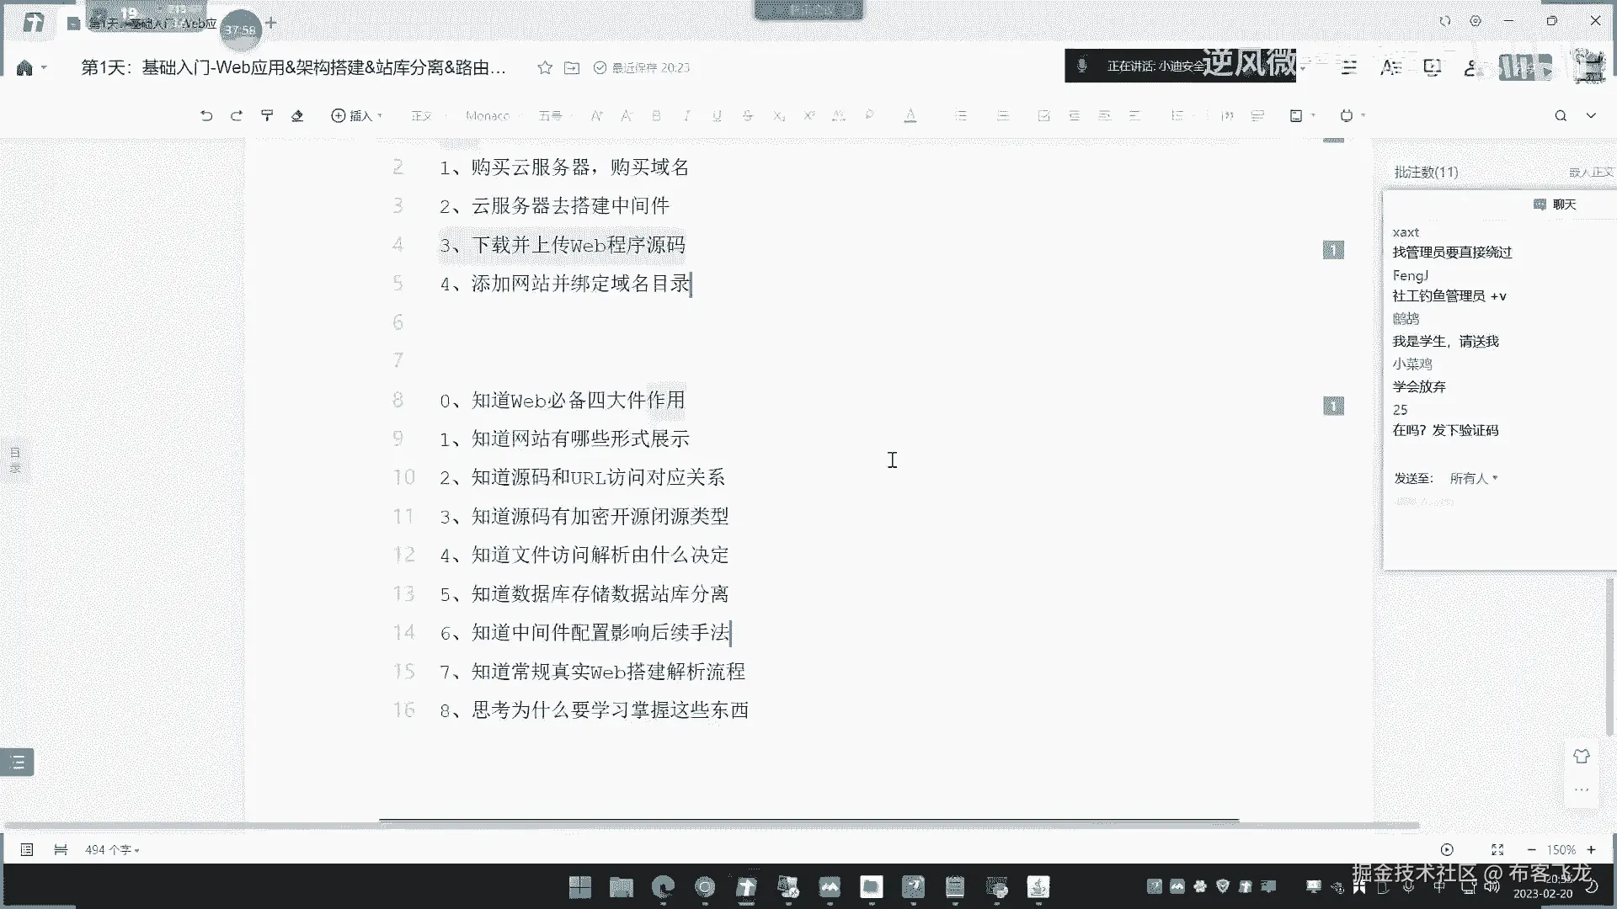Toggle italic text style
The height and width of the screenshot is (909, 1617).
click(686, 115)
